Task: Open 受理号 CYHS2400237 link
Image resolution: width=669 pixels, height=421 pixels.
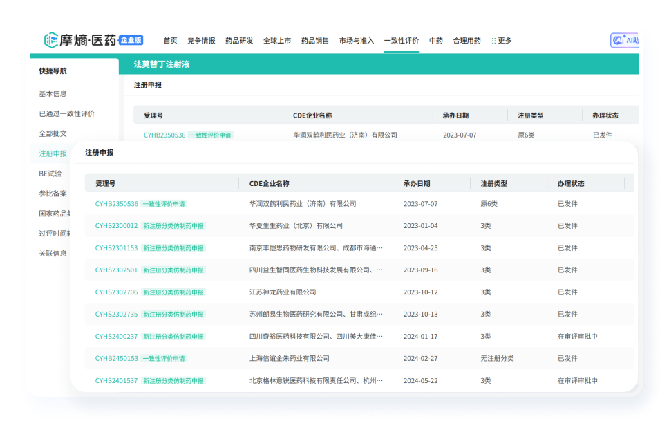Action: point(117,337)
